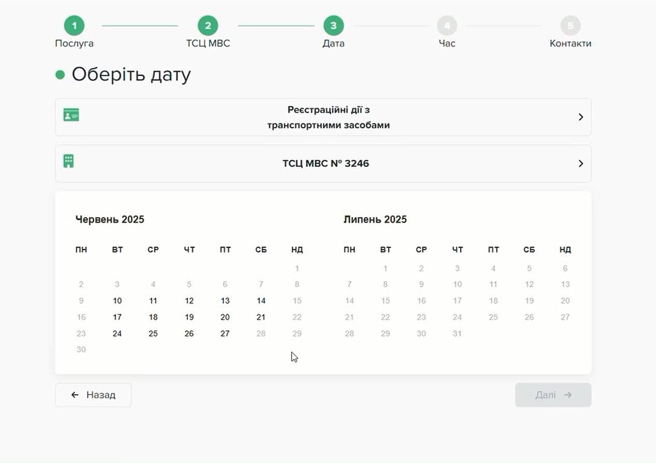Click the Оберіть дату heading

tap(131, 75)
